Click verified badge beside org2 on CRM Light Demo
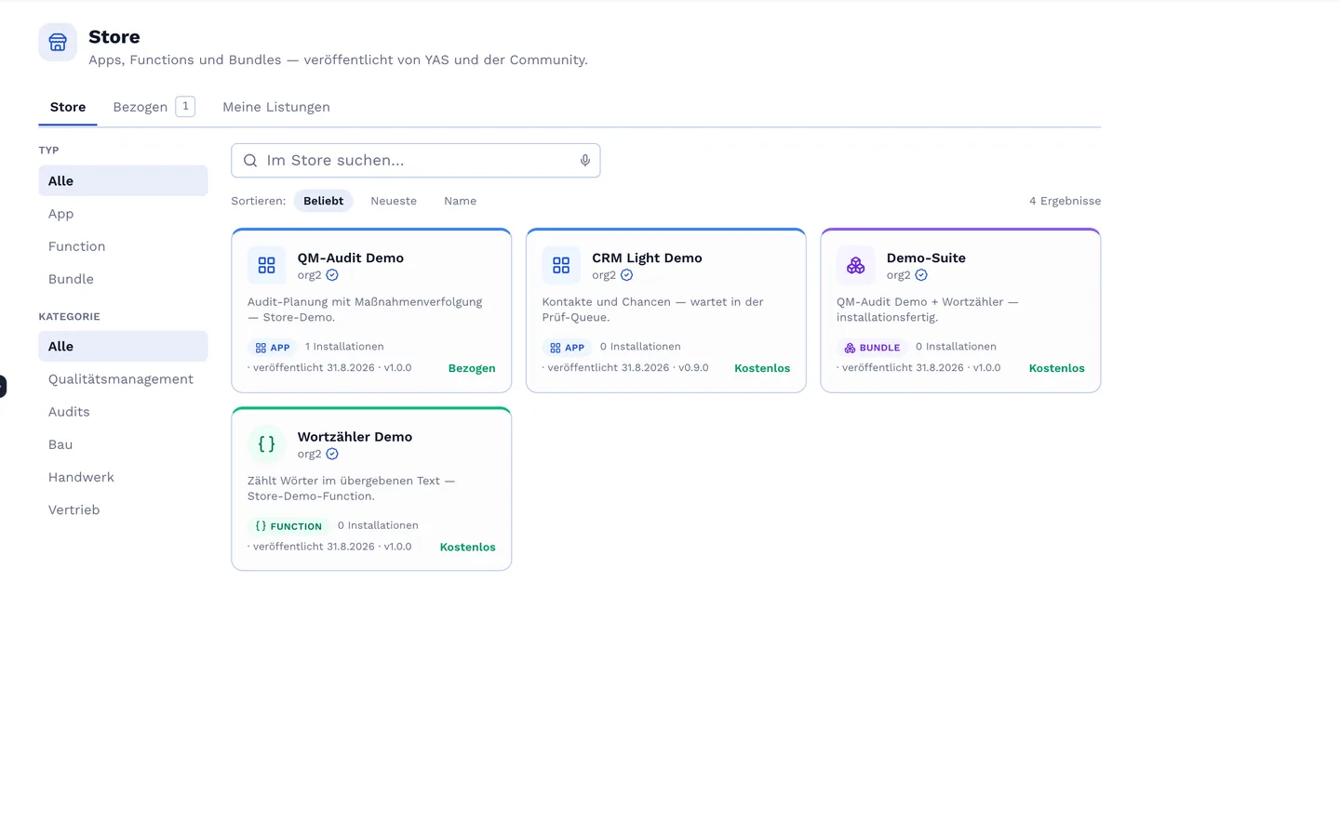 (x=627, y=275)
